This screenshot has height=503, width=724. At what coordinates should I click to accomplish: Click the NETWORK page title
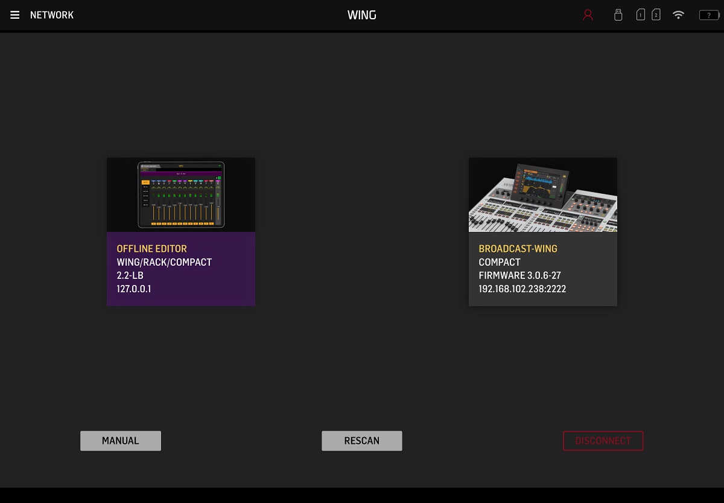pos(52,15)
